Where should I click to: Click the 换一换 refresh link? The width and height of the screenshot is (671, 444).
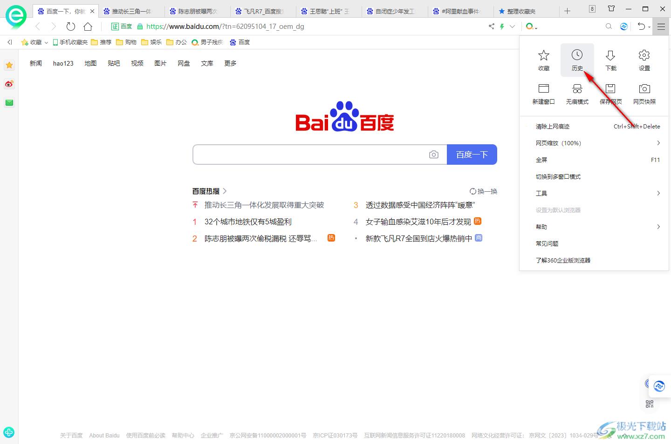(x=483, y=191)
